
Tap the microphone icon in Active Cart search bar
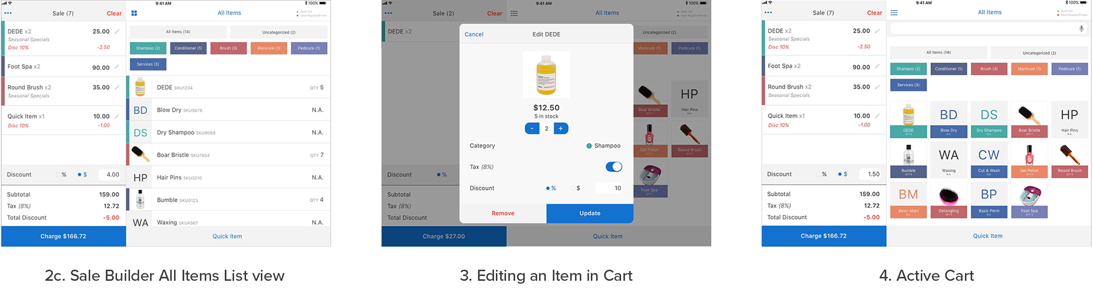pyautogui.click(x=1081, y=28)
